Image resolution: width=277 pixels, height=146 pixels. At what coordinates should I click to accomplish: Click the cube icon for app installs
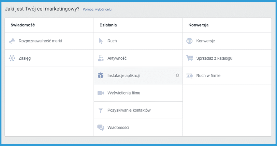(x=100, y=76)
